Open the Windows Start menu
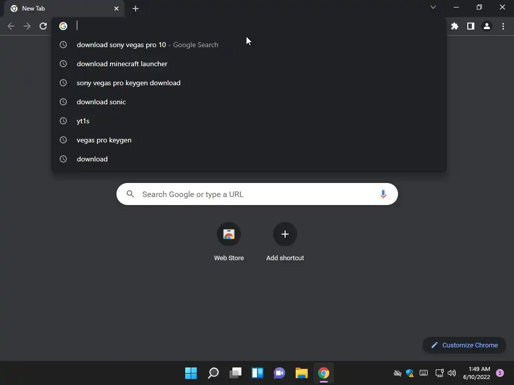 point(191,373)
